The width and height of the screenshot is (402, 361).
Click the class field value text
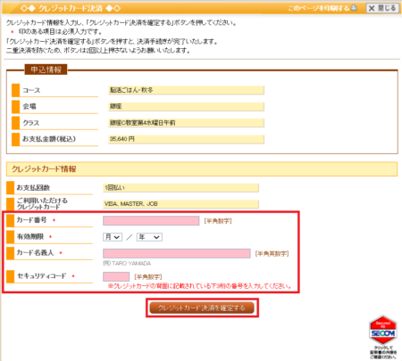(x=143, y=123)
